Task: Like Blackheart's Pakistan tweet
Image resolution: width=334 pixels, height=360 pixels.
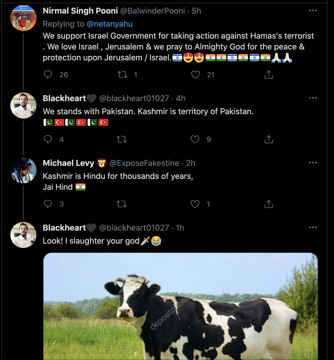Action: tap(195, 139)
